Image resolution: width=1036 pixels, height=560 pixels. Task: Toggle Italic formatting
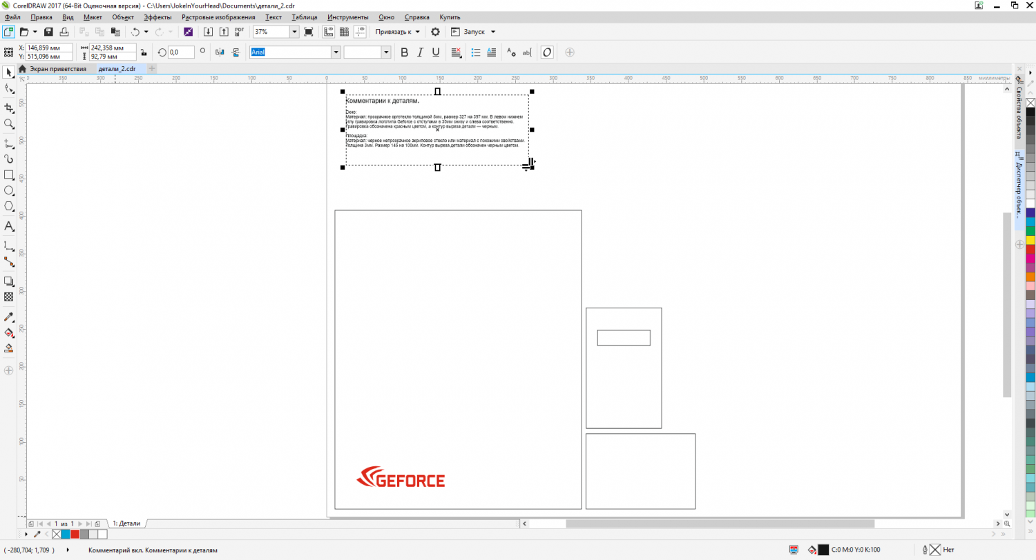(x=421, y=52)
